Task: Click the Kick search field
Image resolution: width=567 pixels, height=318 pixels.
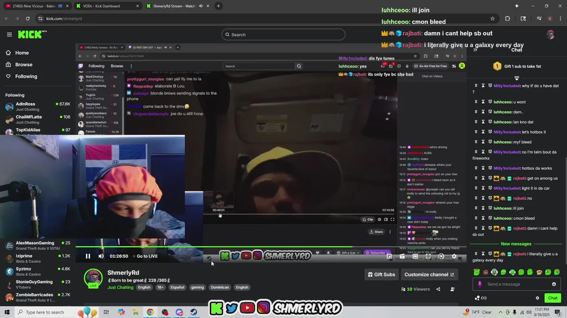Action: (x=283, y=34)
